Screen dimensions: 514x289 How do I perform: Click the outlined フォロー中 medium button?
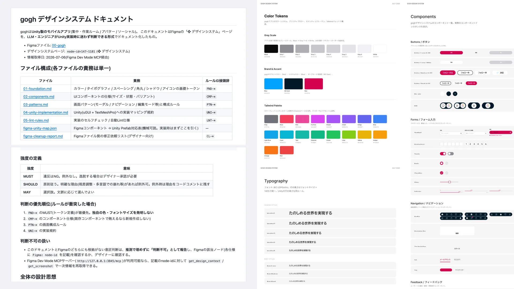coord(465,73)
